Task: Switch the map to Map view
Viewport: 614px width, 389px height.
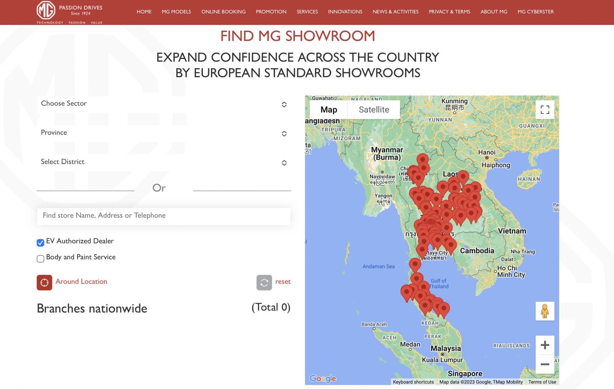Action: [329, 110]
